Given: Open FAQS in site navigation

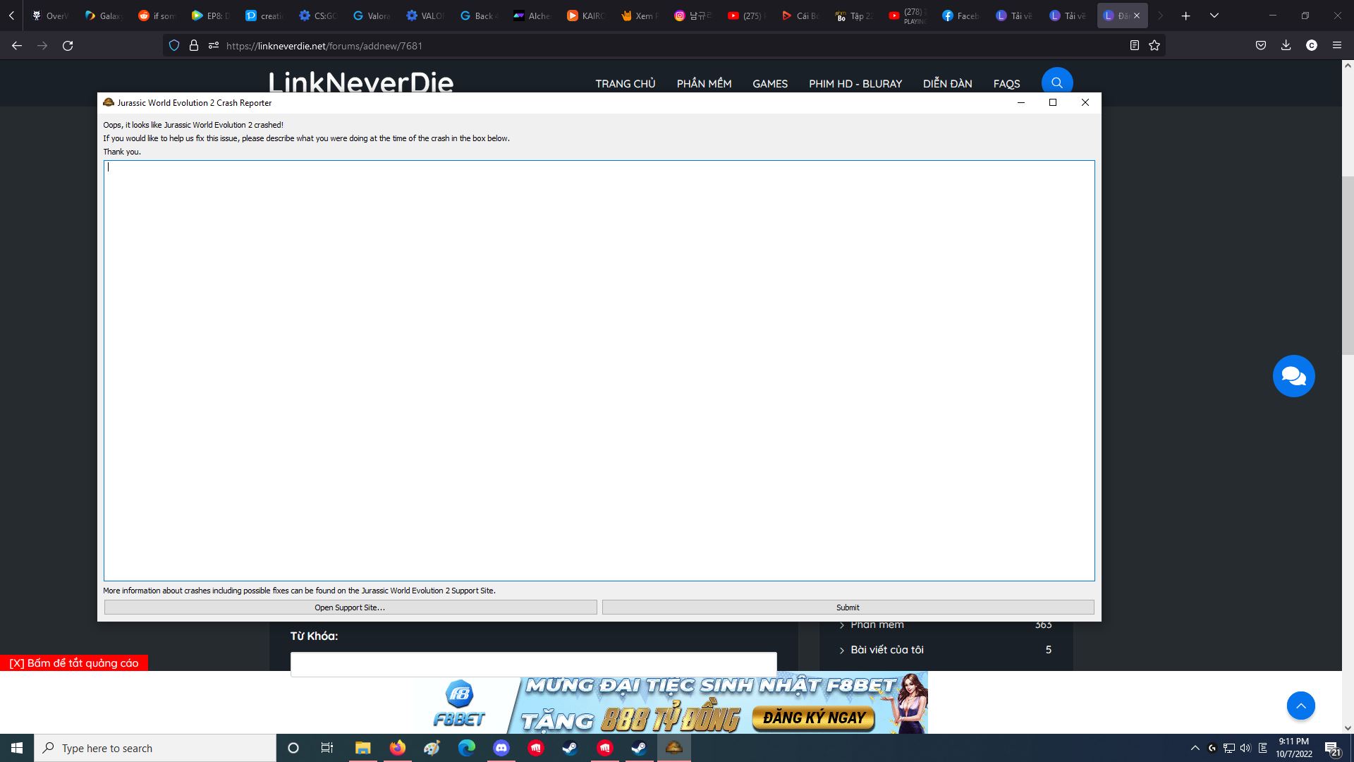Looking at the screenshot, I should (x=1006, y=83).
